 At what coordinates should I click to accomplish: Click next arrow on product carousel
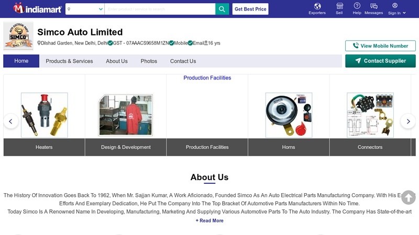tap(408, 122)
